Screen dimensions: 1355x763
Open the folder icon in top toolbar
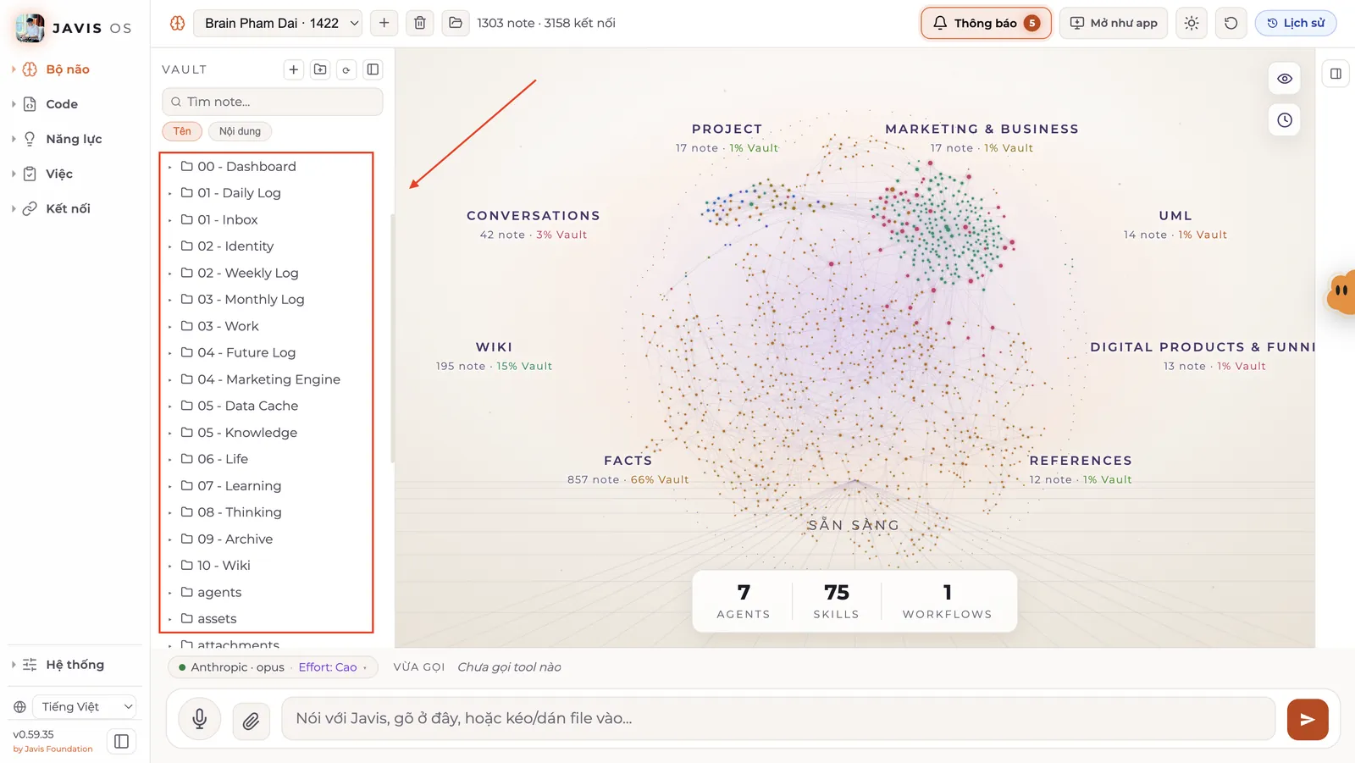(456, 23)
